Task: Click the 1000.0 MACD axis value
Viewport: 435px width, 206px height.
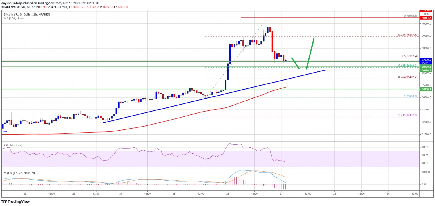Action: click(x=426, y=172)
